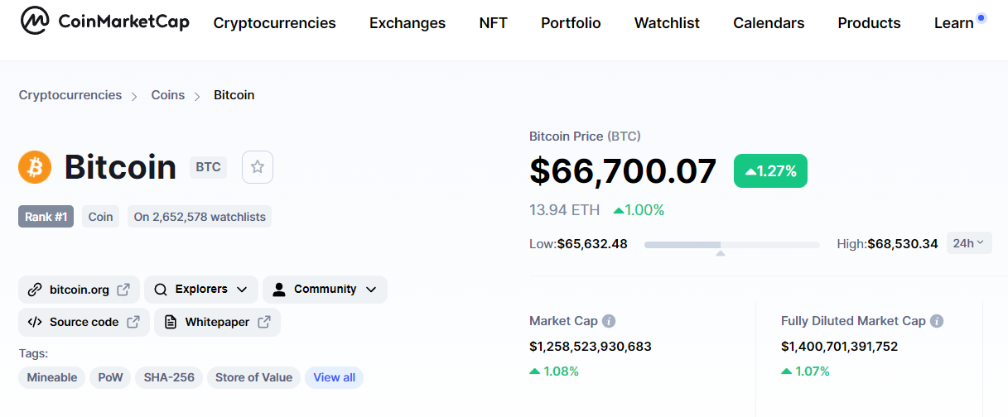Click the Cryptocurrencies breadcrumb link
This screenshot has height=417, width=1008.
pos(70,95)
